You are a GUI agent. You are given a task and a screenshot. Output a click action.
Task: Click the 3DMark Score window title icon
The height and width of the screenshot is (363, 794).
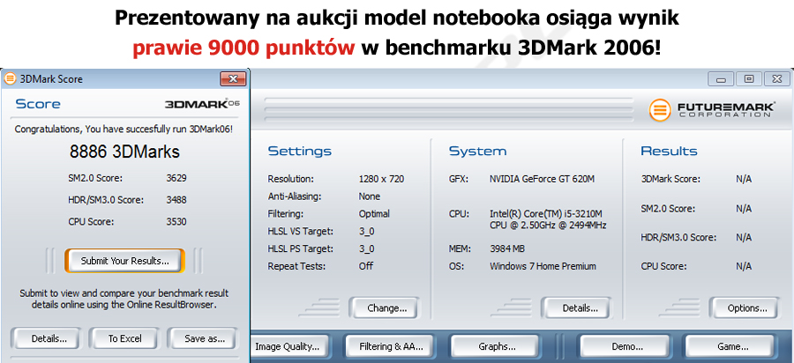coord(10,78)
